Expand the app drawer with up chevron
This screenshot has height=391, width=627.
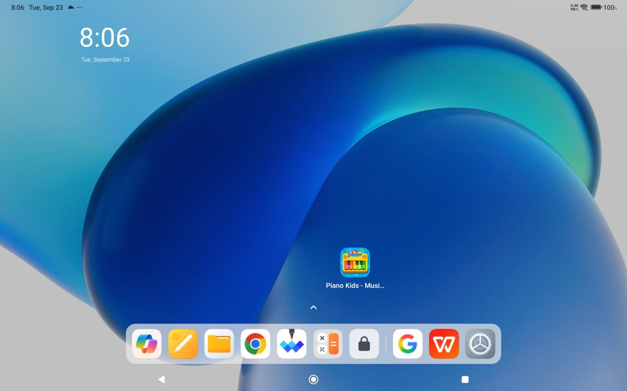[x=313, y=308]
